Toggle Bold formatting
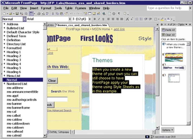193x139 pixels. click(x=95, y=19)
